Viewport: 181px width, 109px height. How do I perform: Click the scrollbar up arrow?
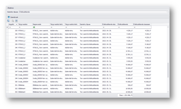point(168,27)
